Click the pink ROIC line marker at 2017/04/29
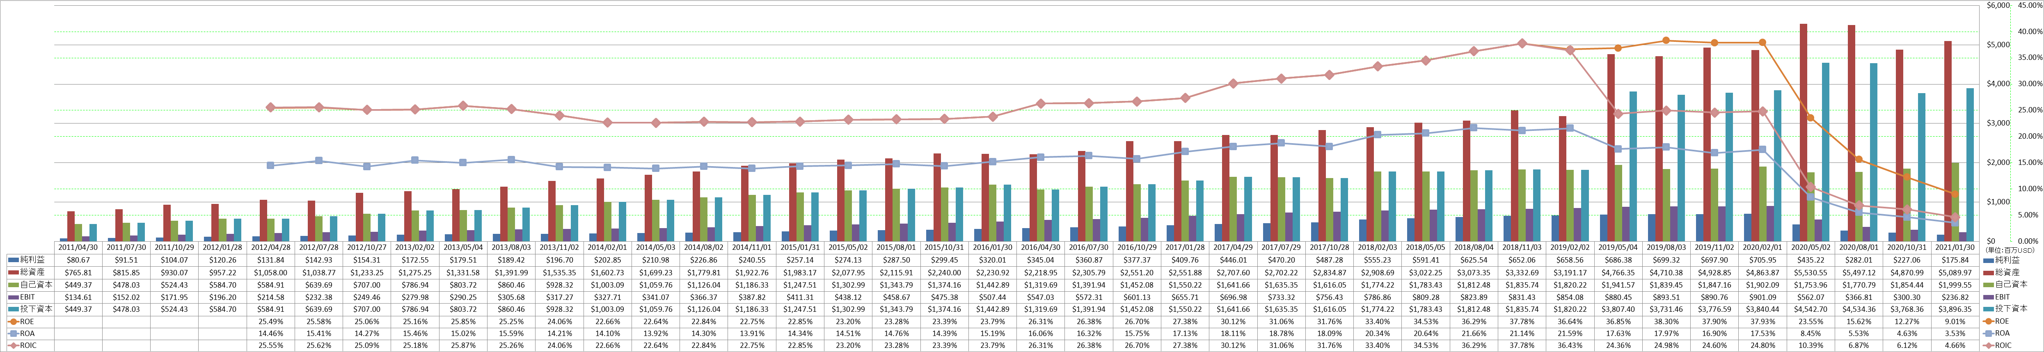 click(x=1232, y=83)
